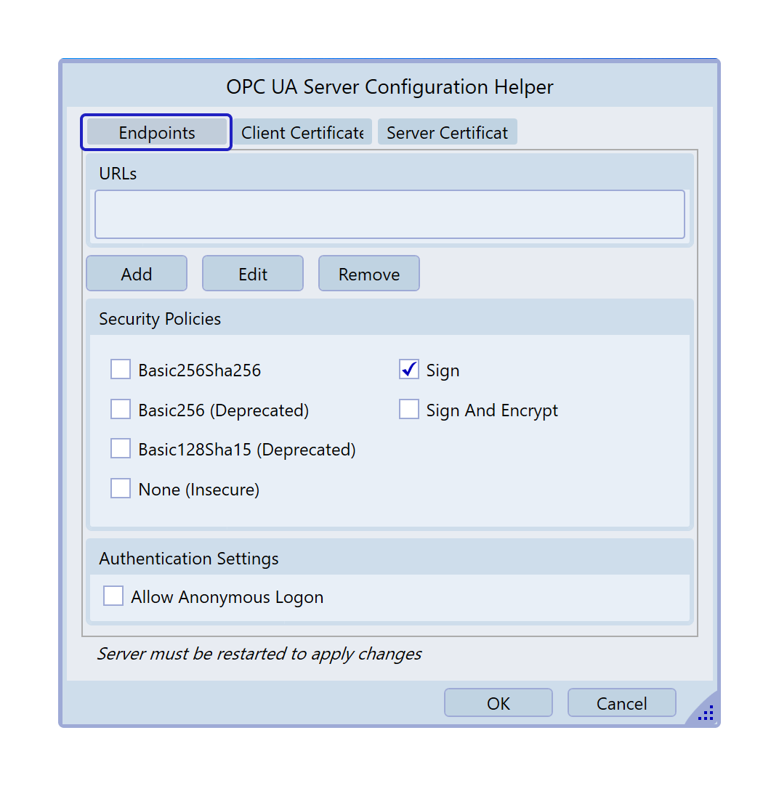Screen dimensions: 779x786
Task: Switch to the Endpoints tab
Action: [x=156, y=133]
